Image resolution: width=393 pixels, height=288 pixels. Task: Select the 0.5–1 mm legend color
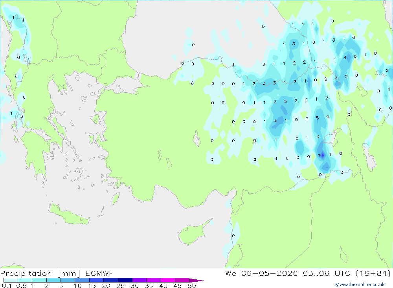25,280
